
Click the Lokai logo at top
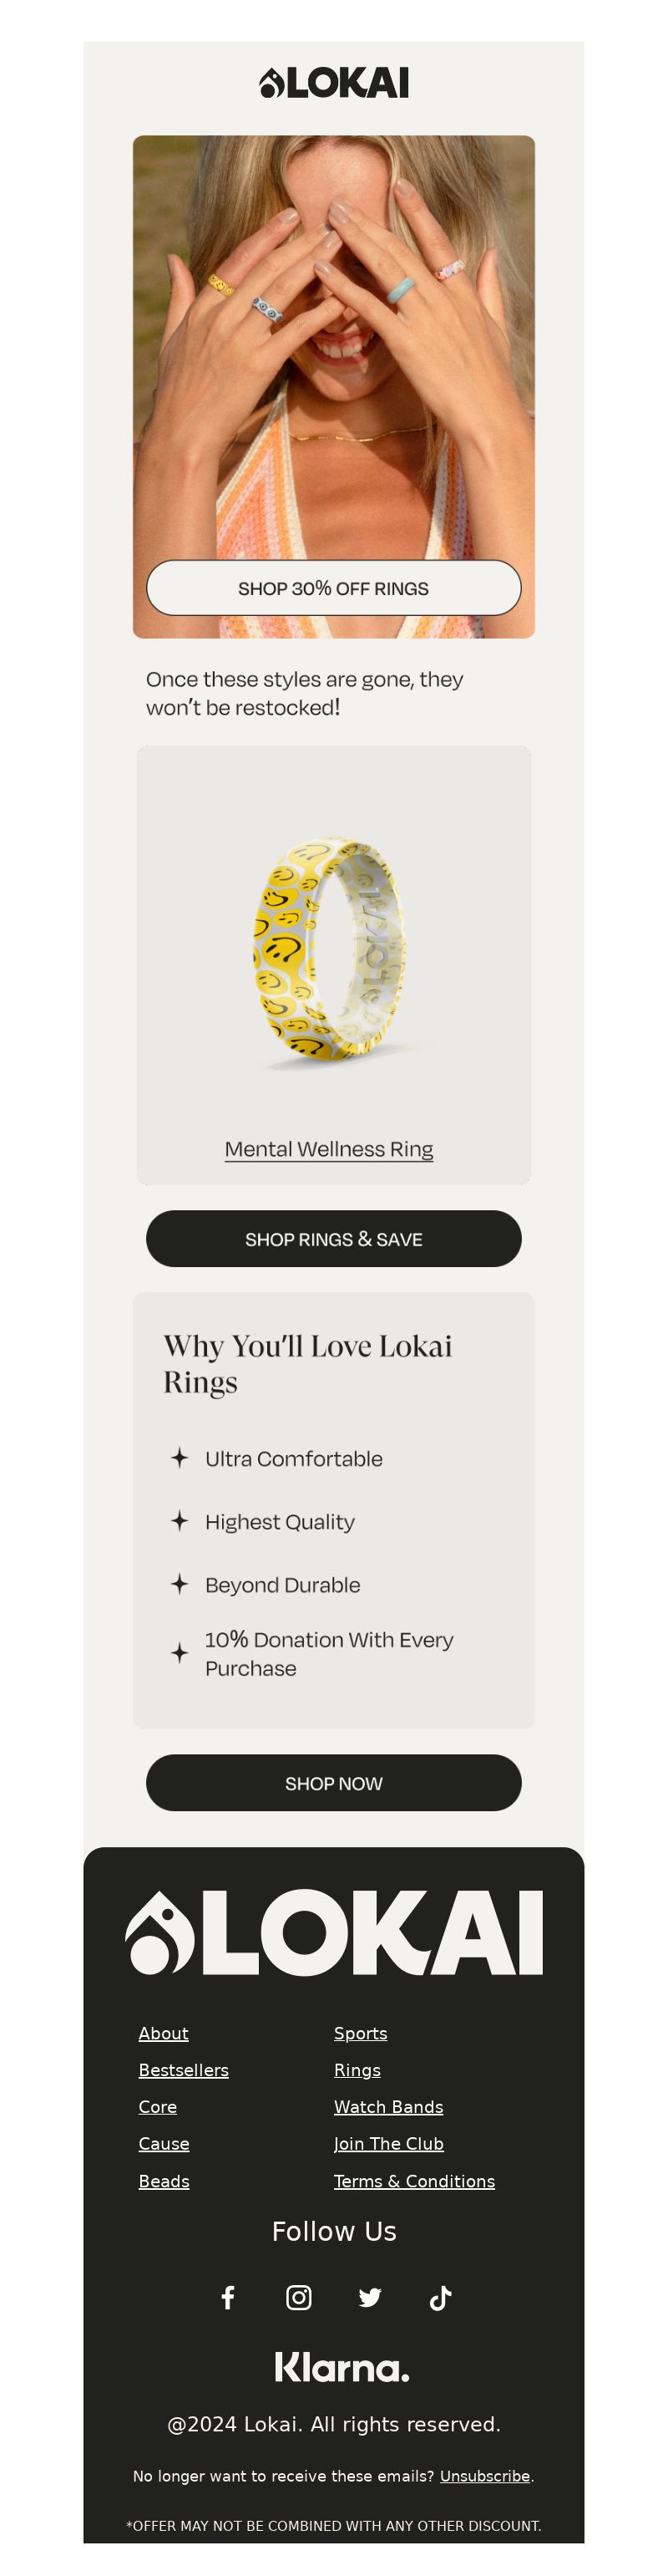click(x=333, y=83)
